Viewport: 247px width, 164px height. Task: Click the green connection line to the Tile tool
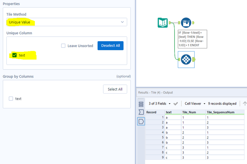coord(174,41)
